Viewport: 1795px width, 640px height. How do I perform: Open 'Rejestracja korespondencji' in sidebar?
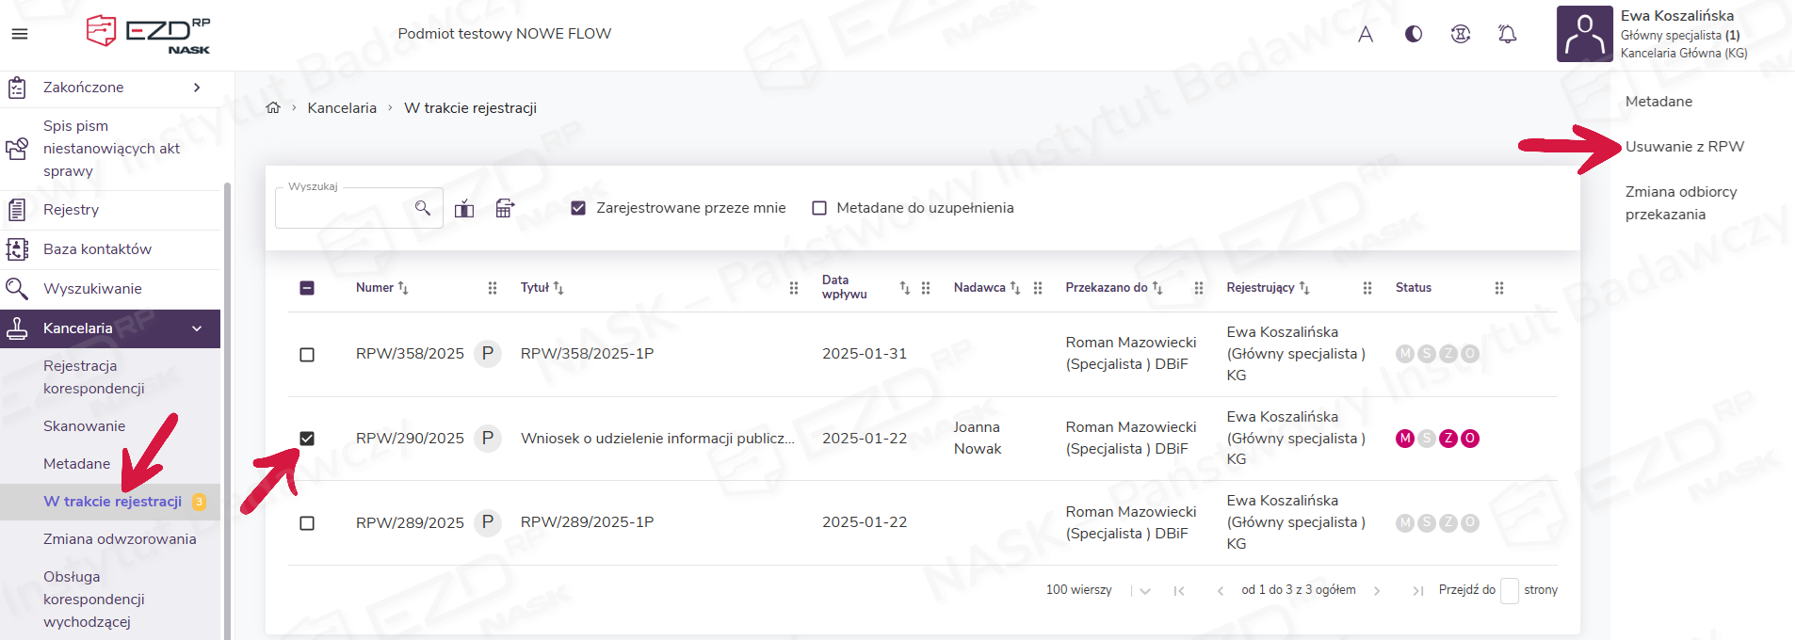[94, 376]
